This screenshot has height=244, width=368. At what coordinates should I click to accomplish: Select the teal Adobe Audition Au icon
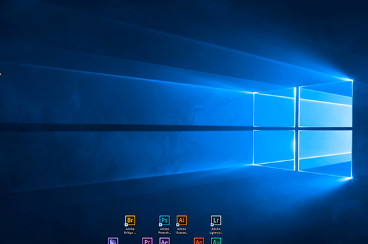coord(216,241)
